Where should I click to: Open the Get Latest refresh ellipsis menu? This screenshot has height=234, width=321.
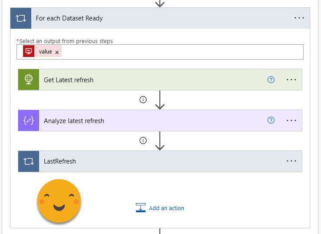[x=291, y=80]
